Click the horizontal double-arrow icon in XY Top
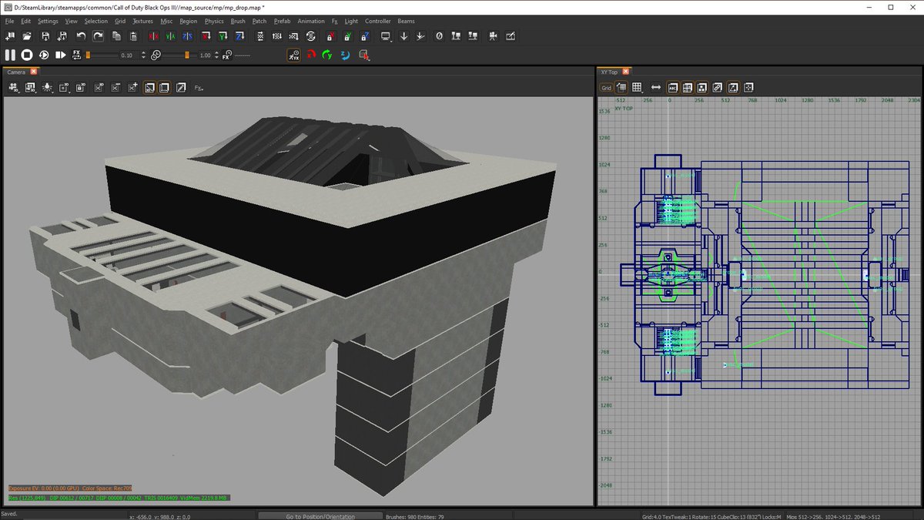924x520 pixels. [656, 87]
